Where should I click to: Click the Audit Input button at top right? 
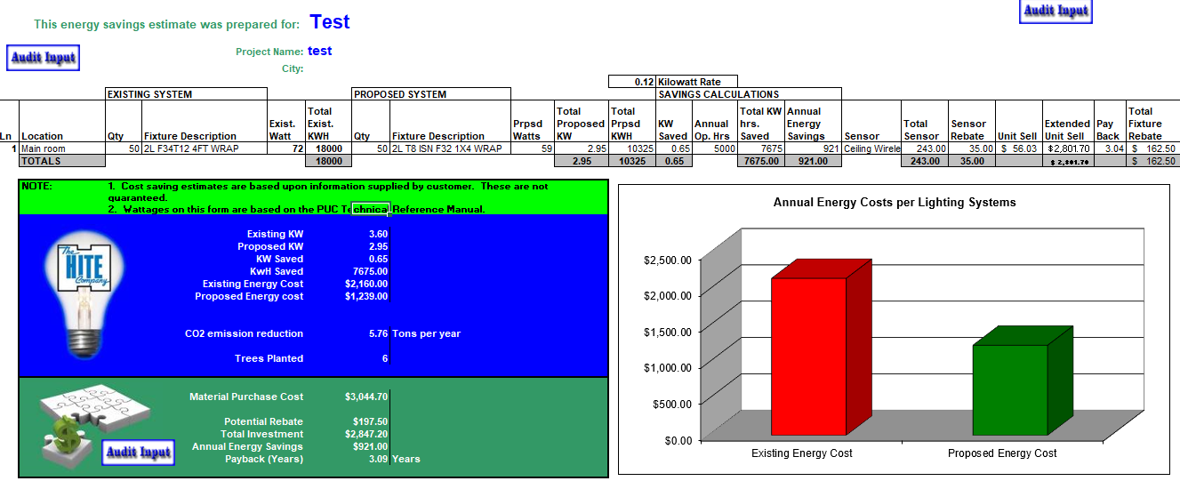pyautogui.click(x=1056, y=11)
